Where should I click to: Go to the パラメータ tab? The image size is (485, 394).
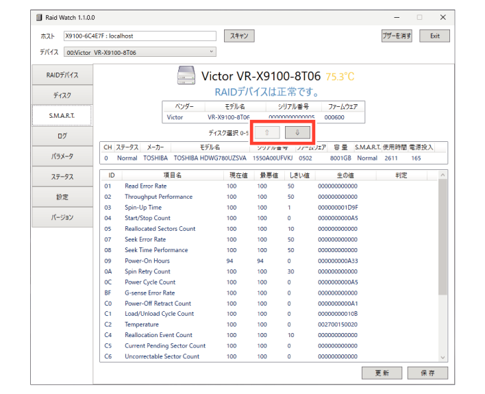point(62,156)
